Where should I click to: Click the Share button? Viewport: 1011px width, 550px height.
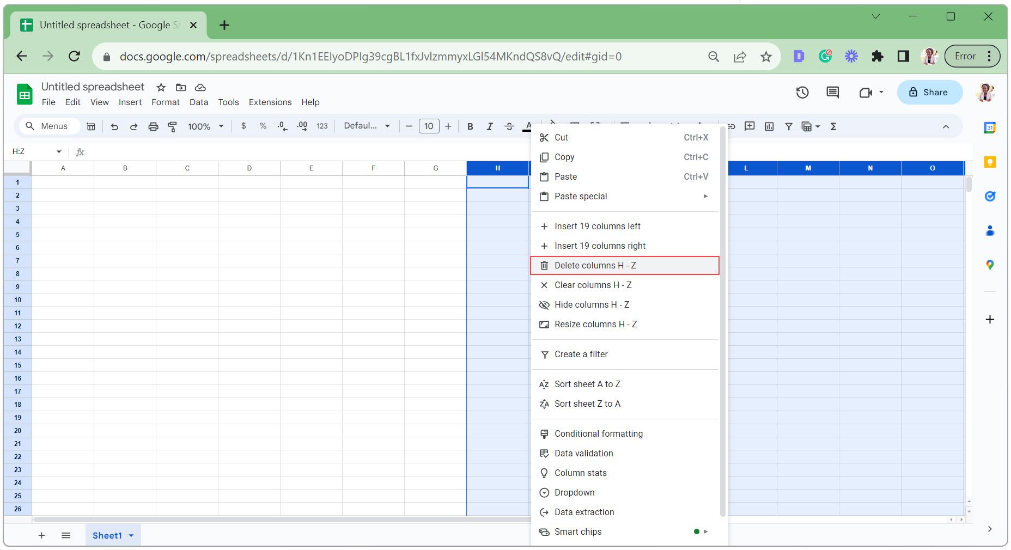929,93
